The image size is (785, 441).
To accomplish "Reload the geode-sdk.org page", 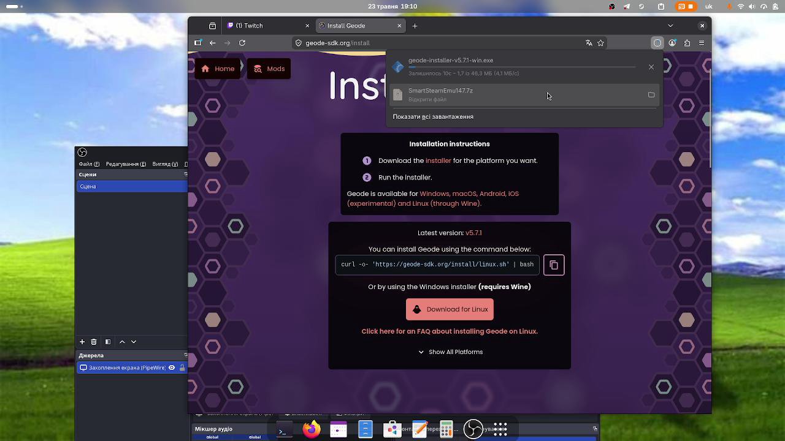I will pos(242,43).
